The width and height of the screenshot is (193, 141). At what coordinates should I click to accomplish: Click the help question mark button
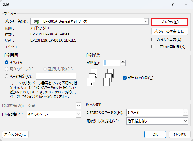coord(173,4)
